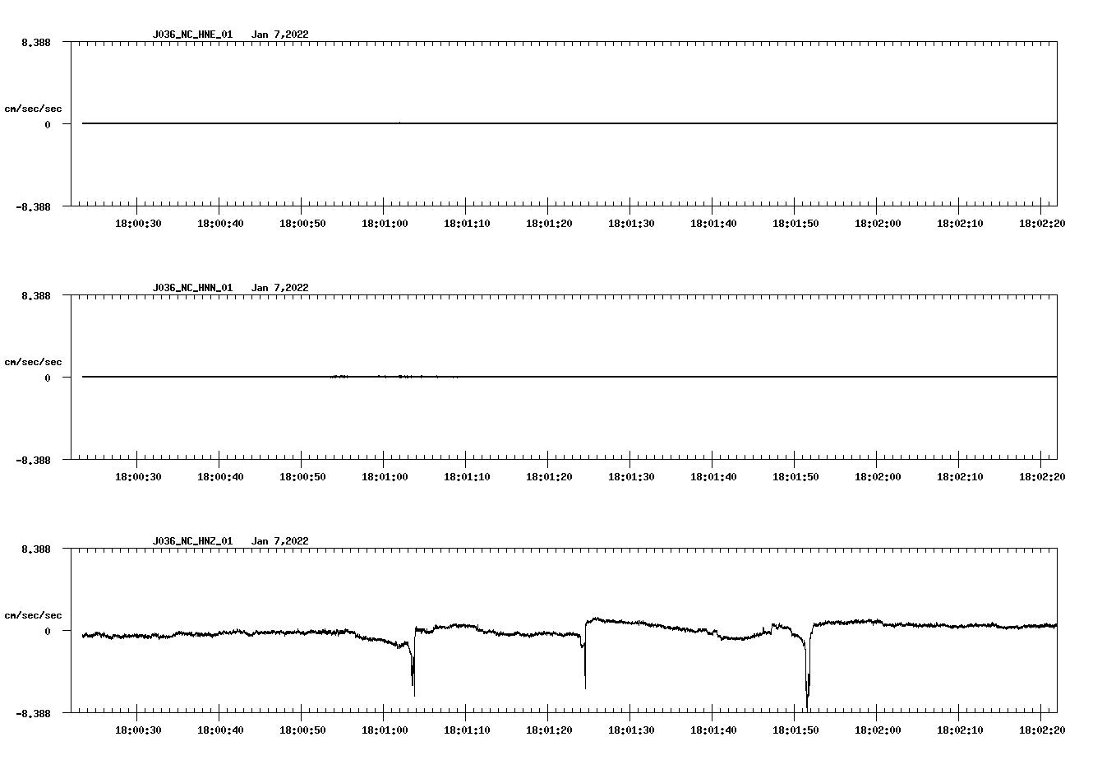Click the Jan 7,2022 date on HNE plot

pos(280,35)
